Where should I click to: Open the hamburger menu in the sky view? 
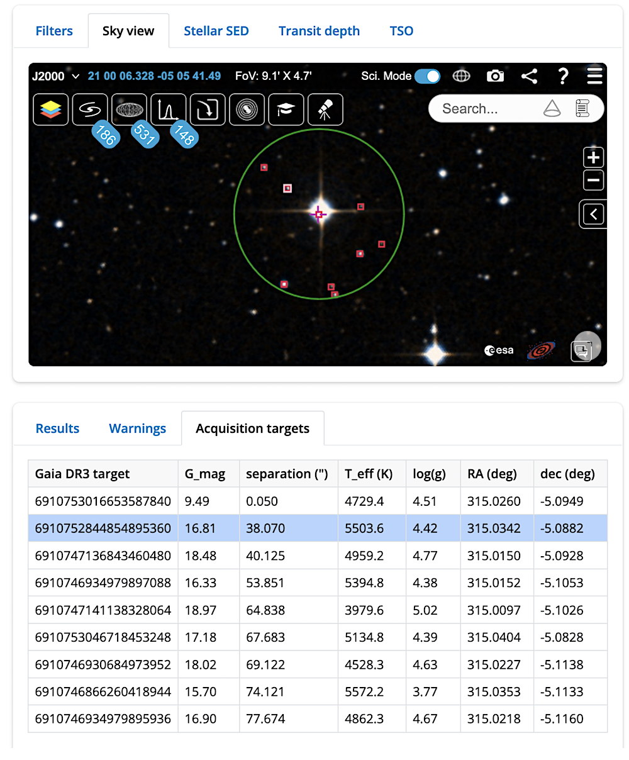tap(594, 75)
